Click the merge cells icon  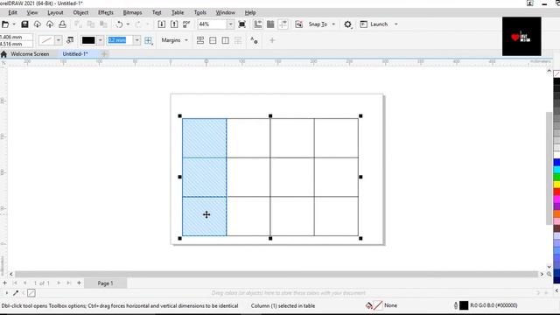[x=200, y=40]
